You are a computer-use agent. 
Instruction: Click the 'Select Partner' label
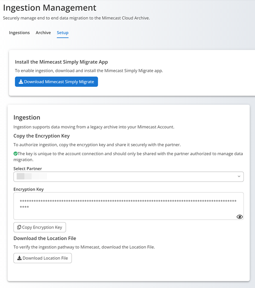28,169
